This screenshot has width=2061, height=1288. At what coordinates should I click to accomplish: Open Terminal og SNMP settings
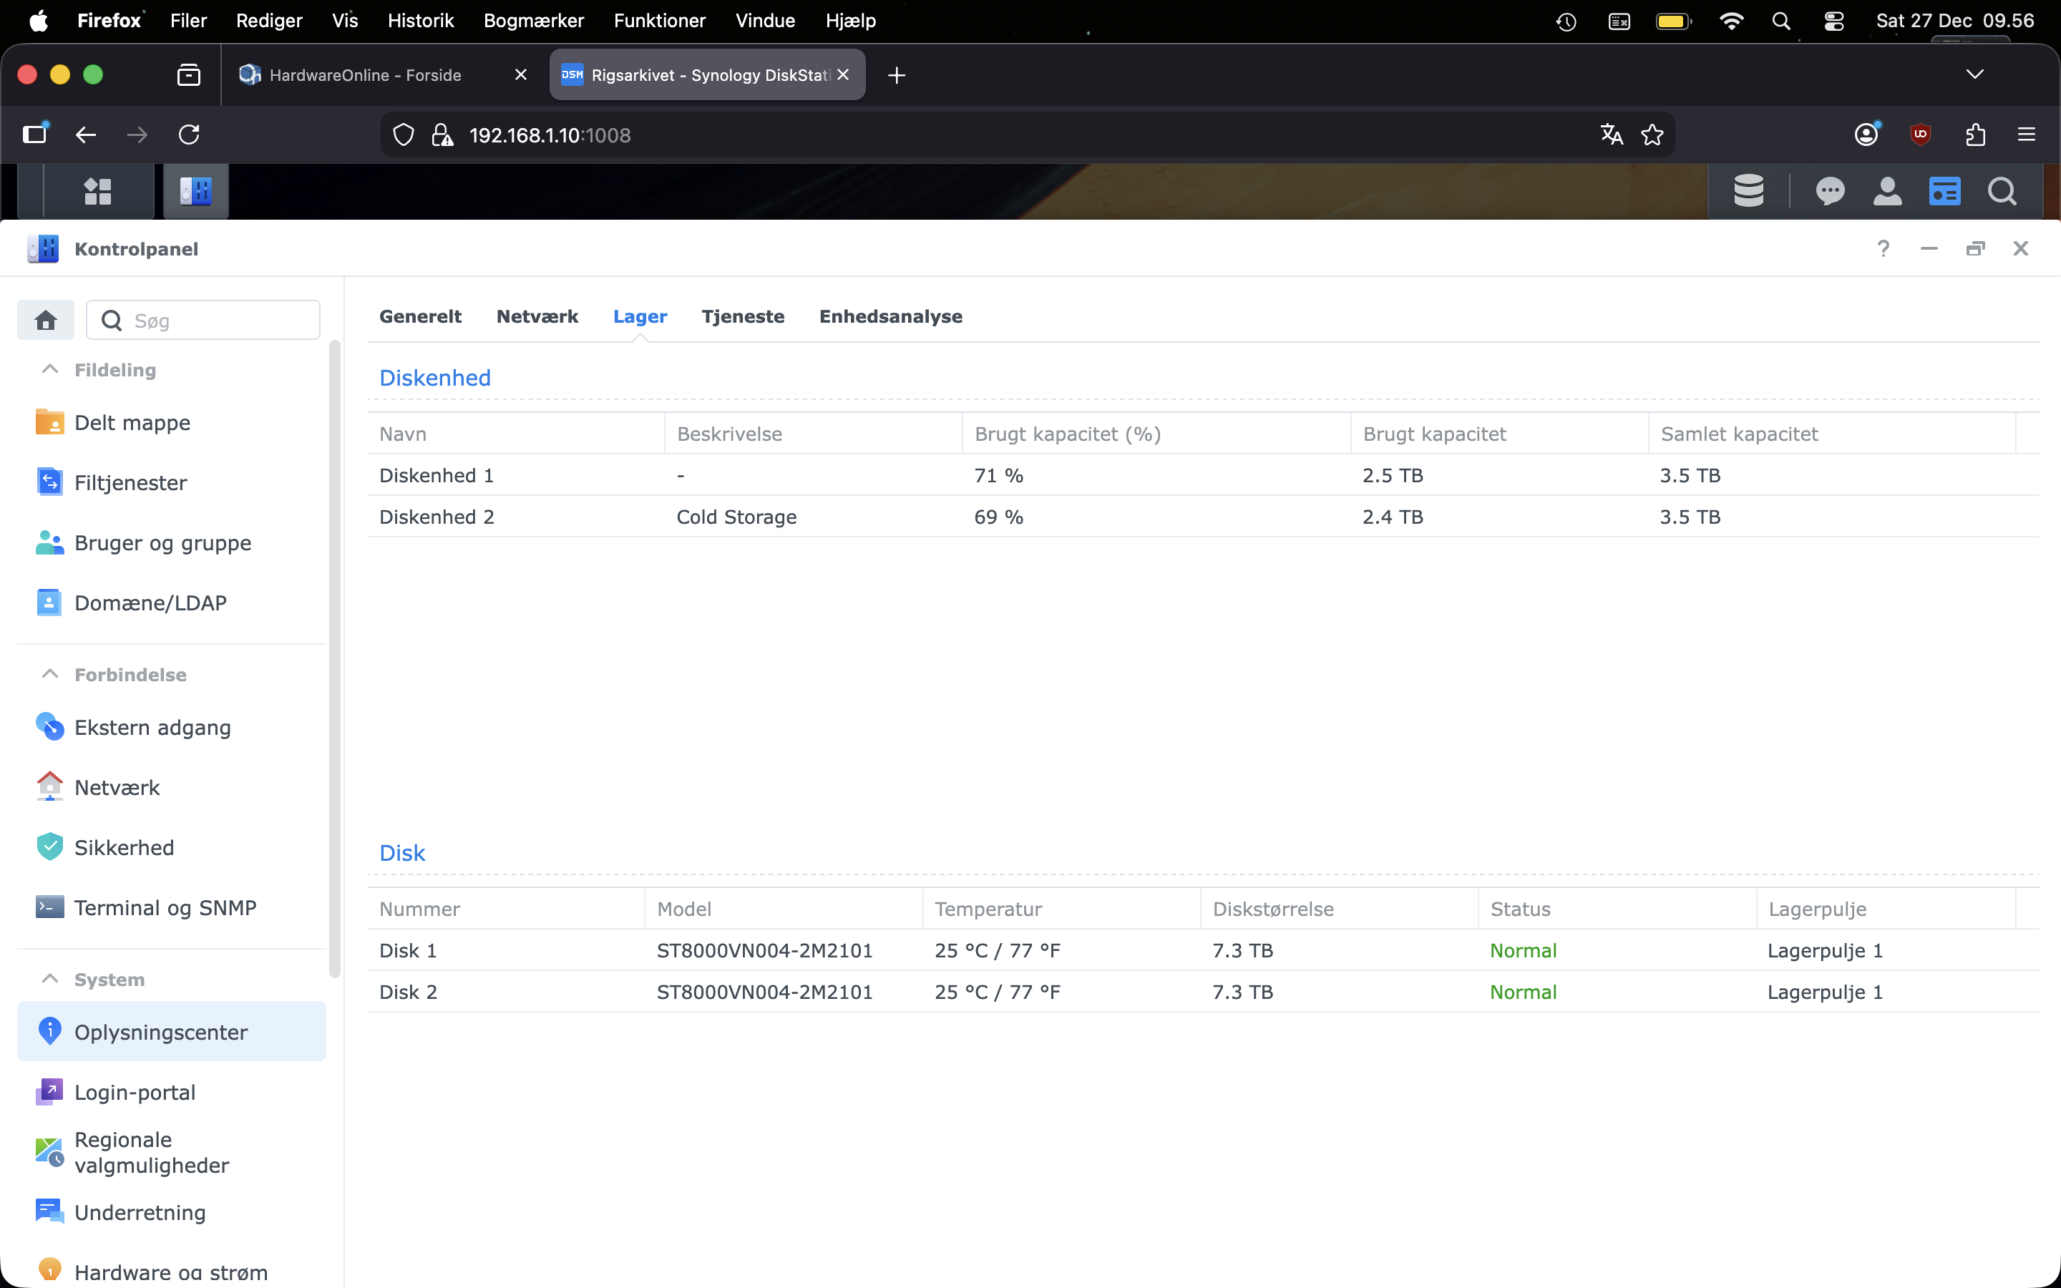pos(165,907)
